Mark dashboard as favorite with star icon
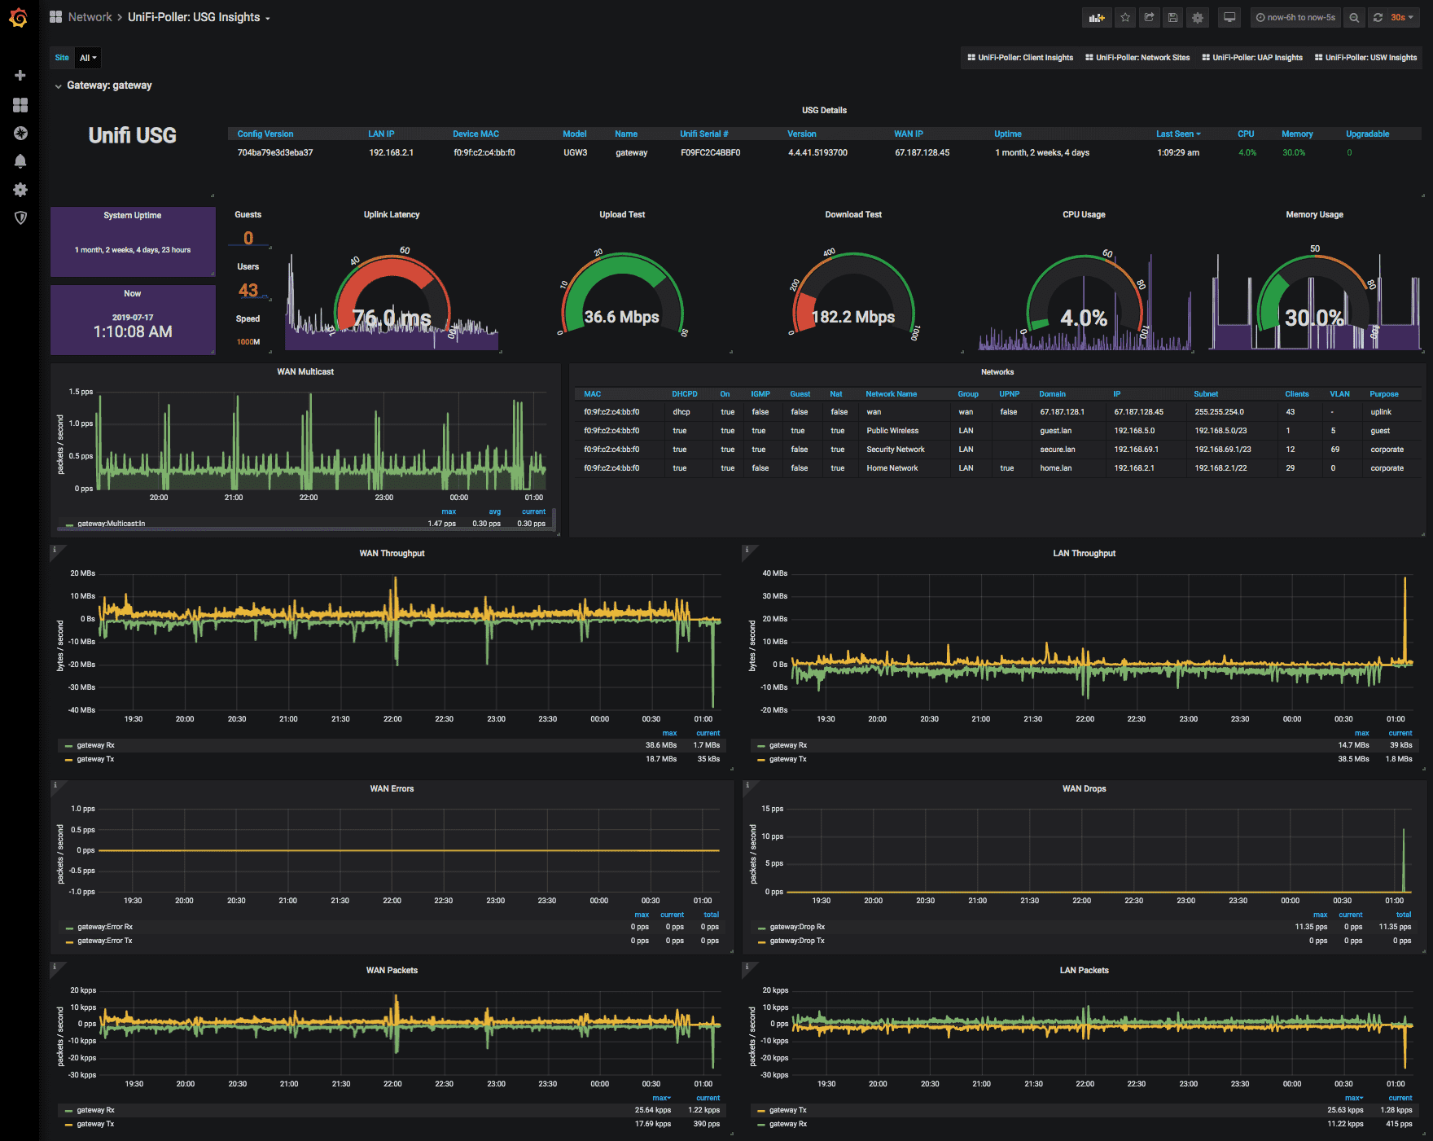Image resolution: width=1433 pixels, height=1141 pixels. click(1125, 17)
